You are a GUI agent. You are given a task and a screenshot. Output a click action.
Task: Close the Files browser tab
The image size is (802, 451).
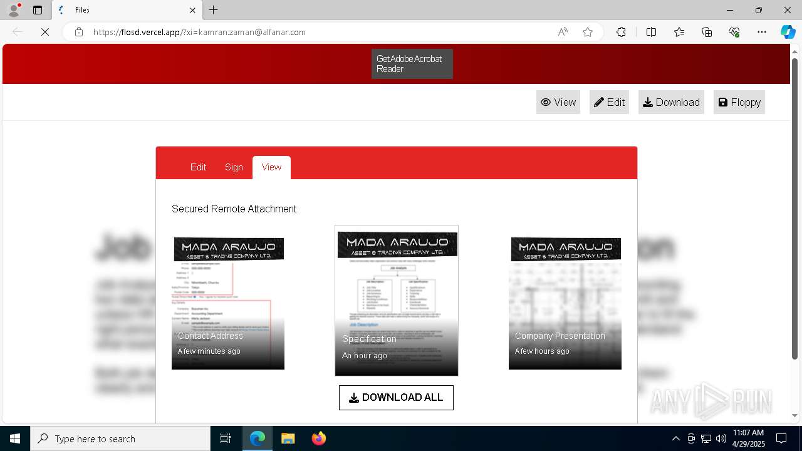click(192, 10)
